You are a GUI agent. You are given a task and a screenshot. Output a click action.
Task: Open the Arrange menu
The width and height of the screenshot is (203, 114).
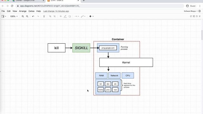click(x=23, y=11)
